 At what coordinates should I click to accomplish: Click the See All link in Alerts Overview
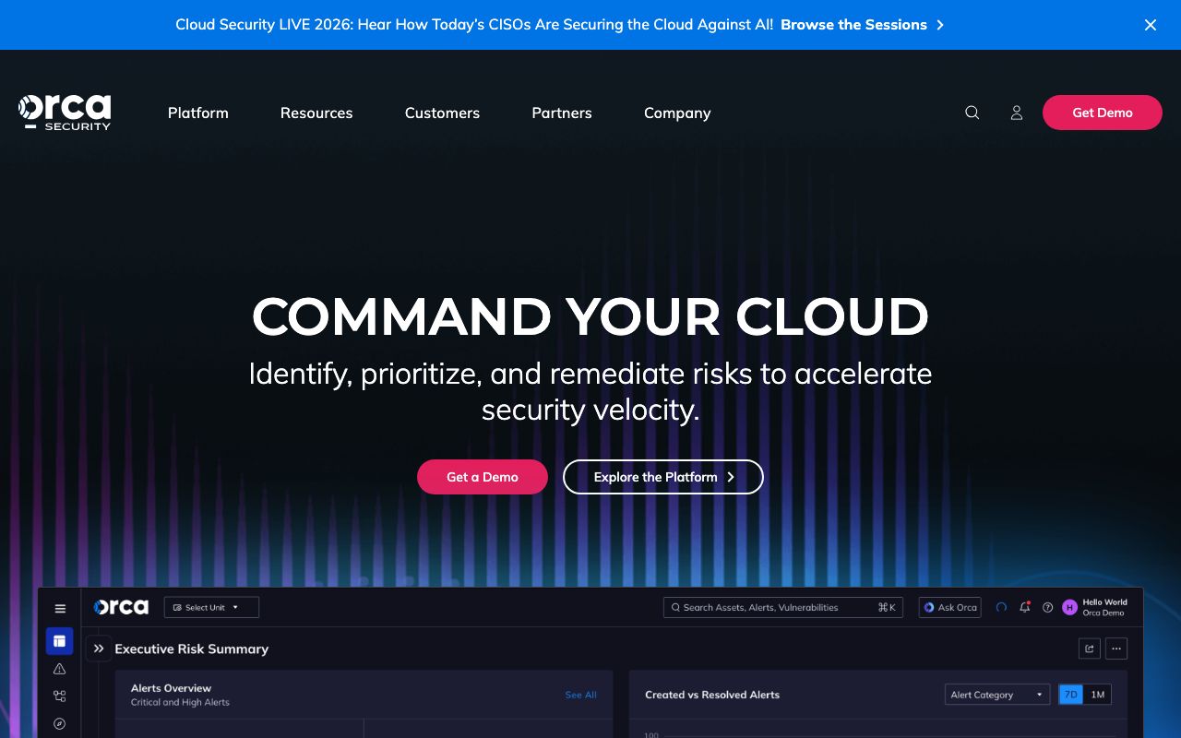pos(580,695)
